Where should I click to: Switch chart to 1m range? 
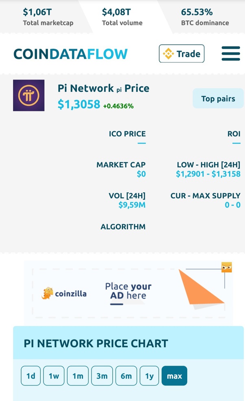[78, 376]
